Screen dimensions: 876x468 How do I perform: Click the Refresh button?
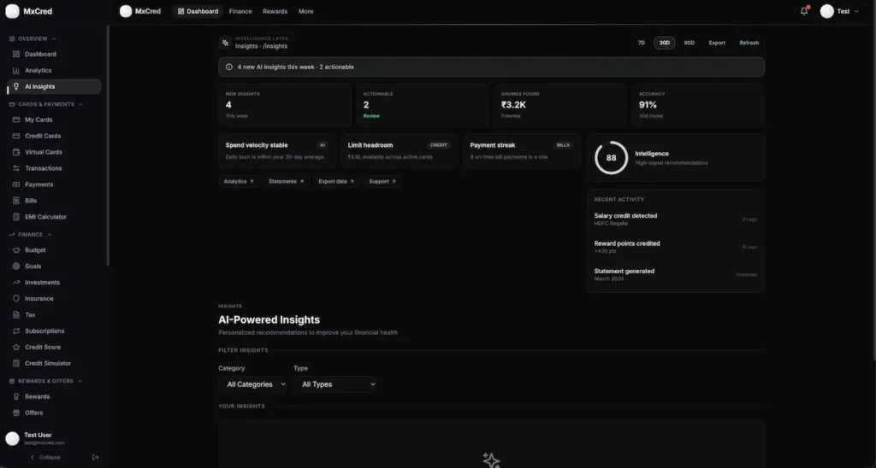tap(749, 43)
